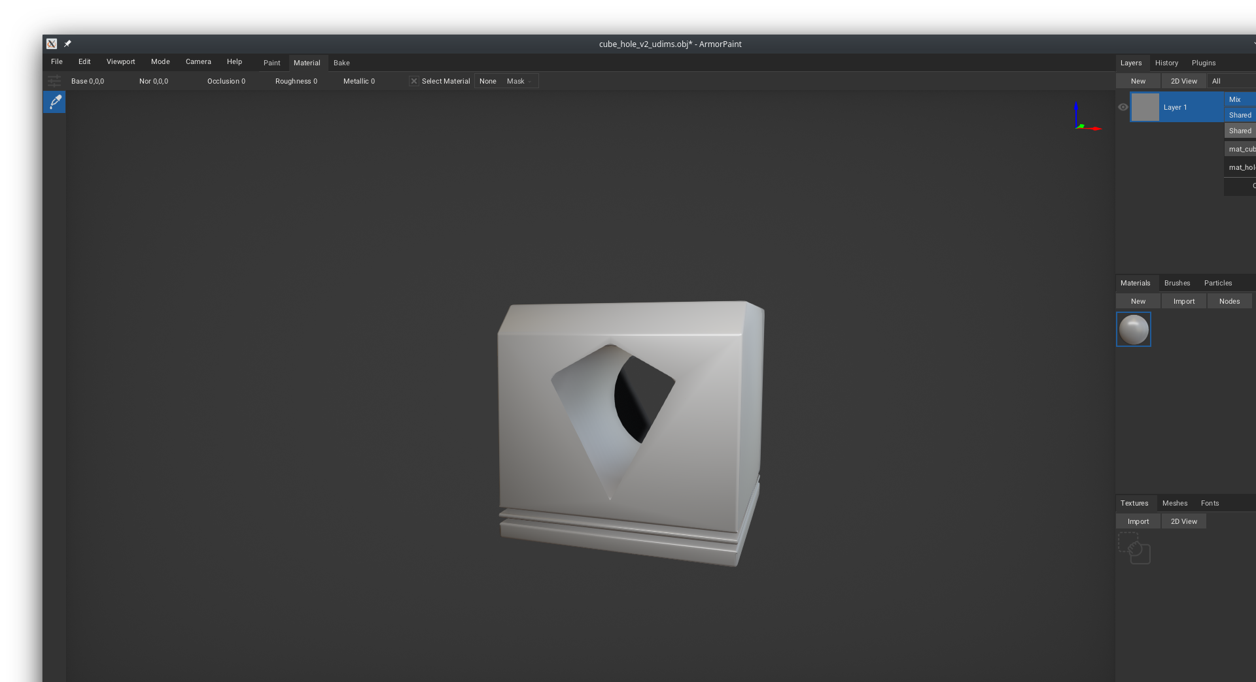This screenshot has width=1256, height=682.
Task: Create a new layer with the New button
Action: tap(1138, 80)
